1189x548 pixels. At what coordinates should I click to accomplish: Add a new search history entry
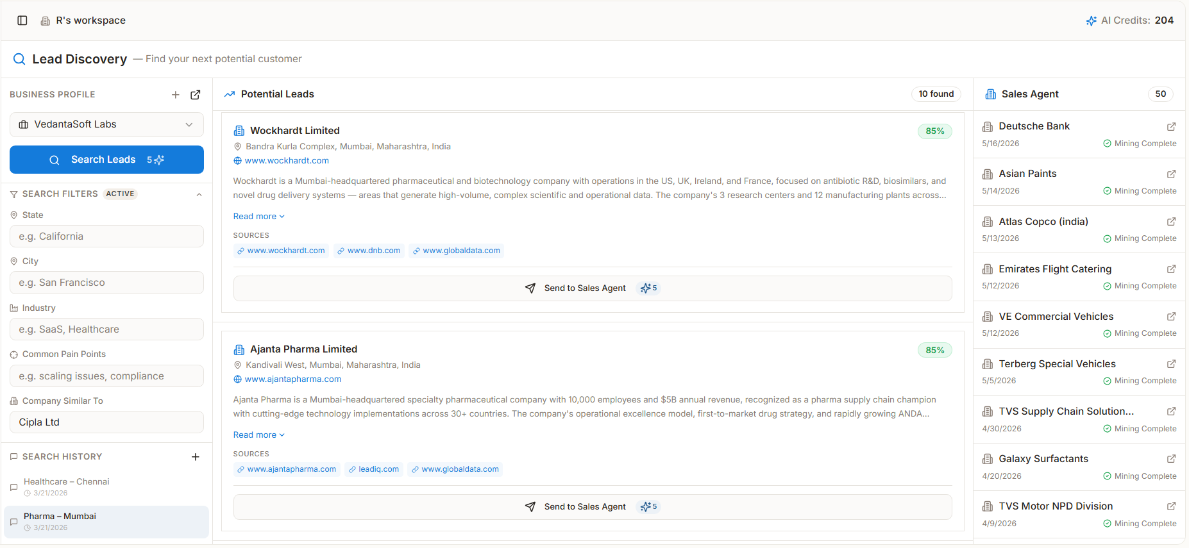196,457
